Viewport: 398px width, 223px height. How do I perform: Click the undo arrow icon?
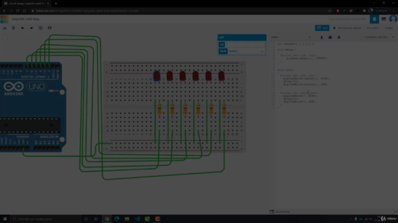[22, 28]
